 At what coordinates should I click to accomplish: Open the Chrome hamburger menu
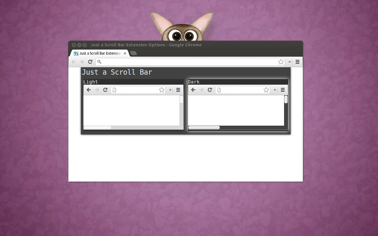click(297, 62)
